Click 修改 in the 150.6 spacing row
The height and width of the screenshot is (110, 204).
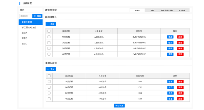pos(170,99)
